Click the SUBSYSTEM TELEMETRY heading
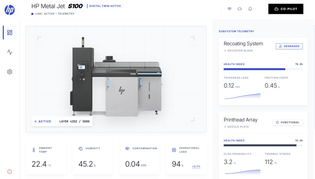315x179 pixels. coord(236,31)
